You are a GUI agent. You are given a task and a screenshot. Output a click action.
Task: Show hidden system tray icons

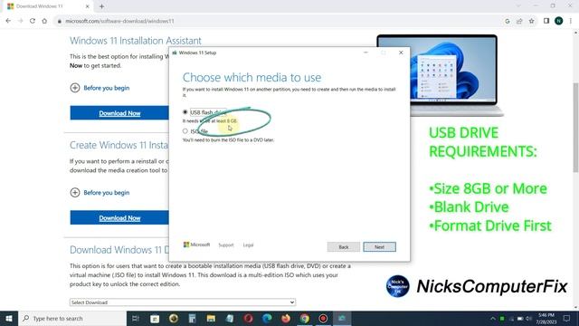[x=493, y=318]
